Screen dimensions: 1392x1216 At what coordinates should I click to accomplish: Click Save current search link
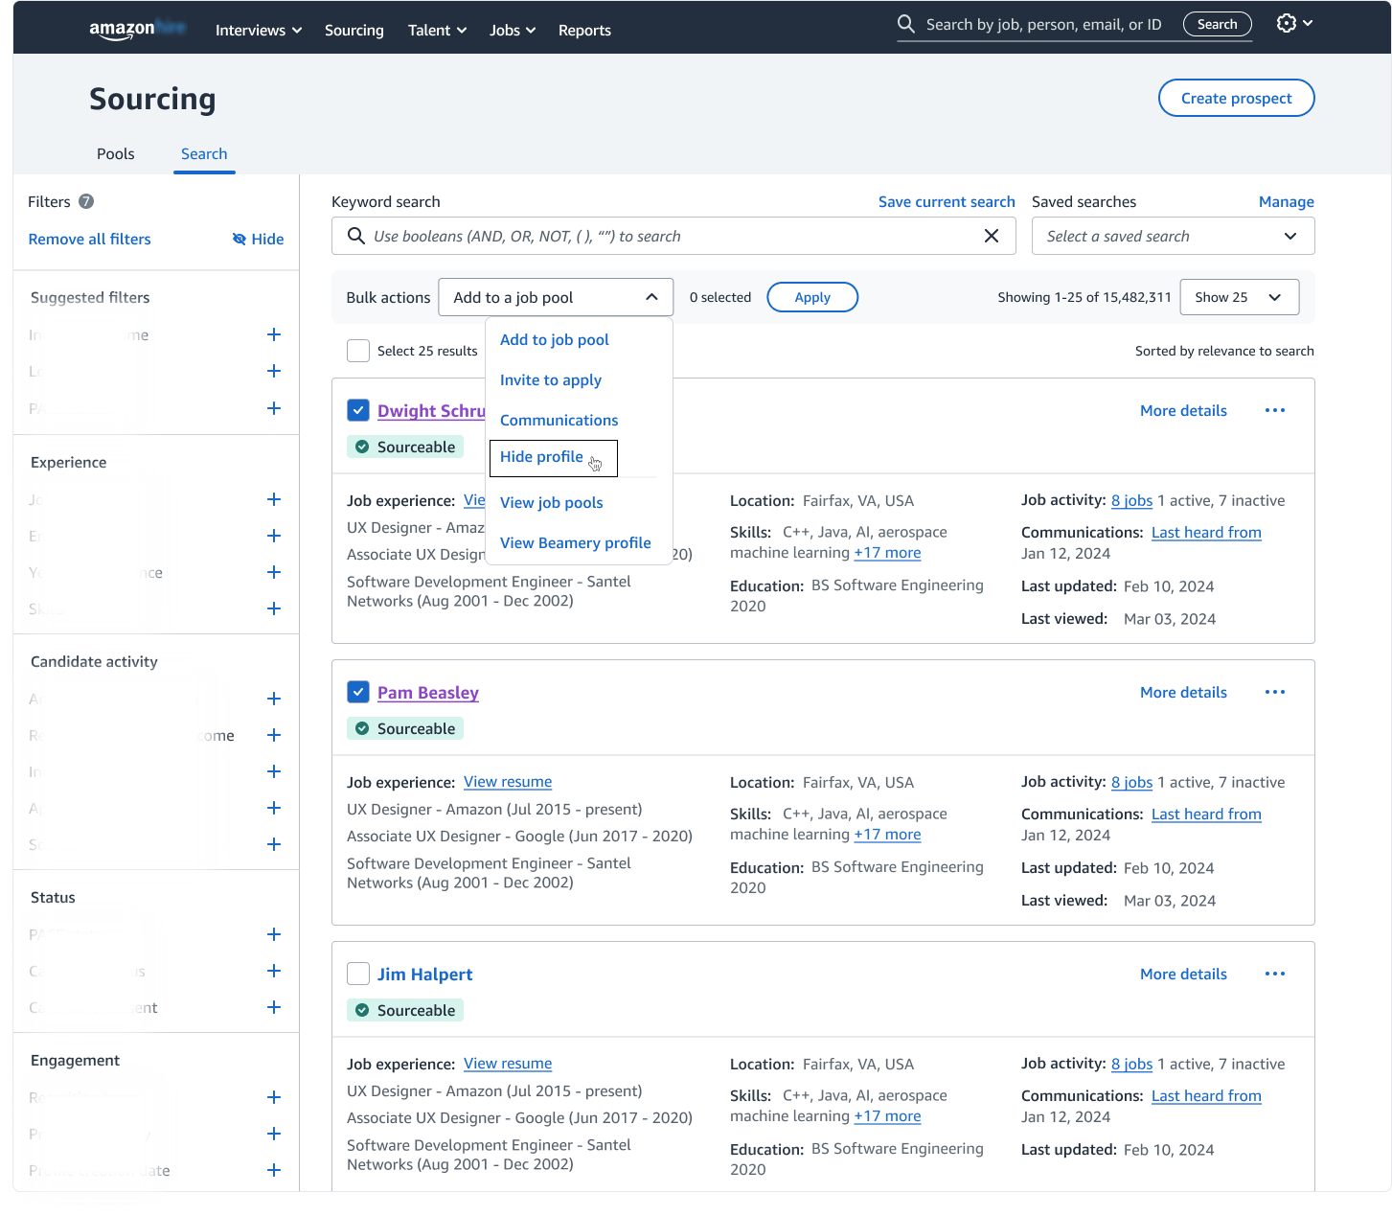(x=947, y=201)
